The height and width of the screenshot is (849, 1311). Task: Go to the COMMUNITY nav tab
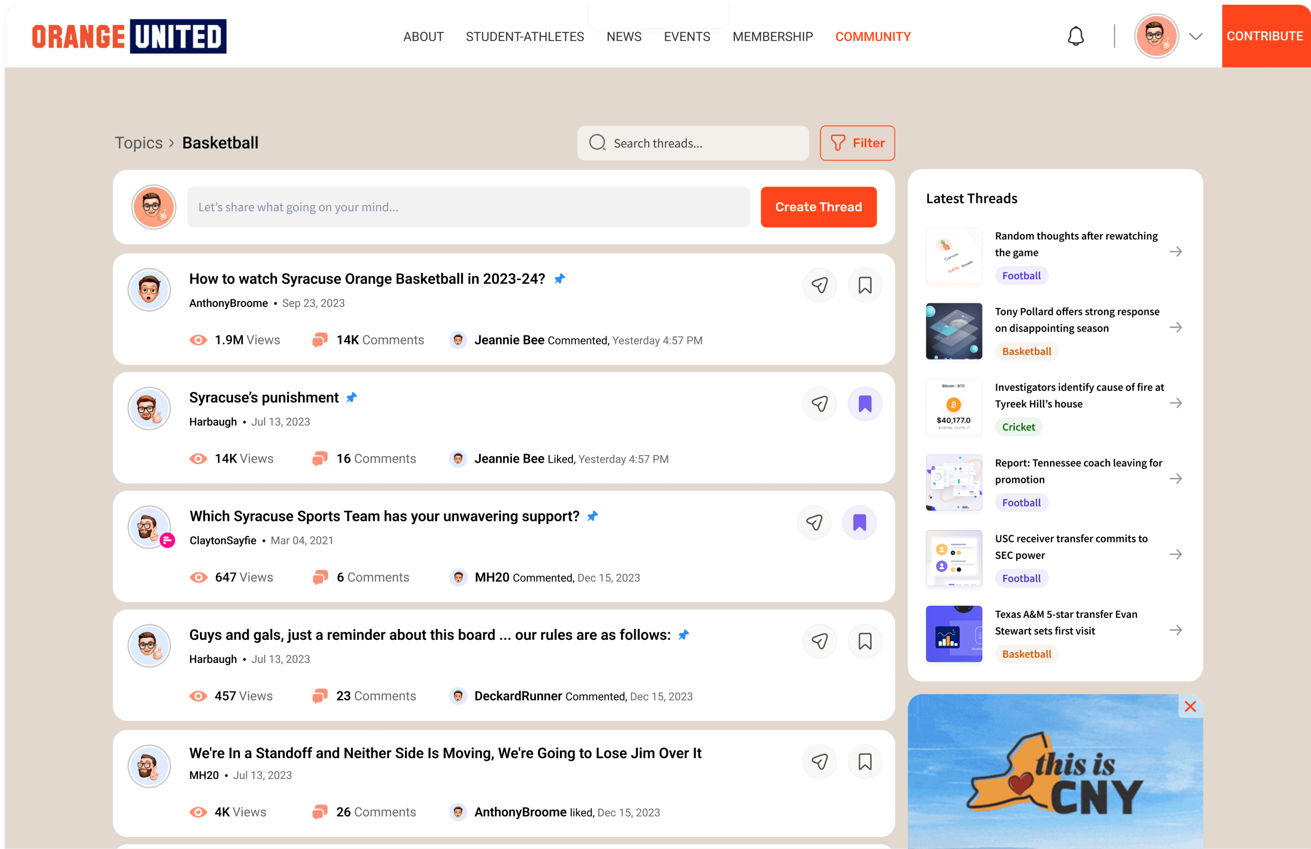[x=873, y=37]
